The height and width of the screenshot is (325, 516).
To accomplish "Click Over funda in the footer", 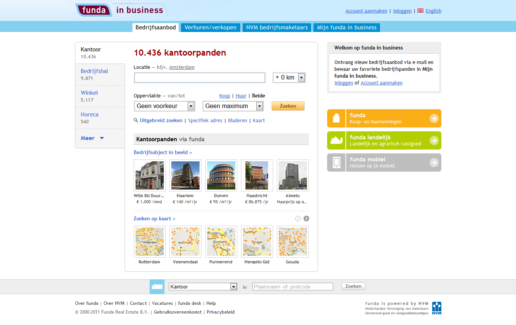I will click(86, 303).
